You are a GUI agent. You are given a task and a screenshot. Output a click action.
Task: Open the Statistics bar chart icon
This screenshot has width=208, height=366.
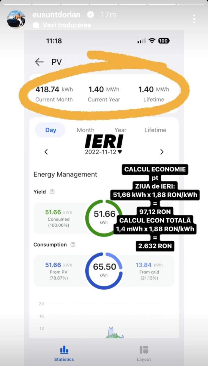coord(64,350)
